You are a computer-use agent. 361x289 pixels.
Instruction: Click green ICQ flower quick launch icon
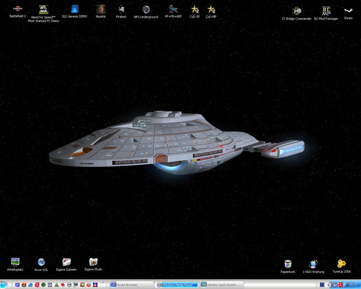click(43, 285)
